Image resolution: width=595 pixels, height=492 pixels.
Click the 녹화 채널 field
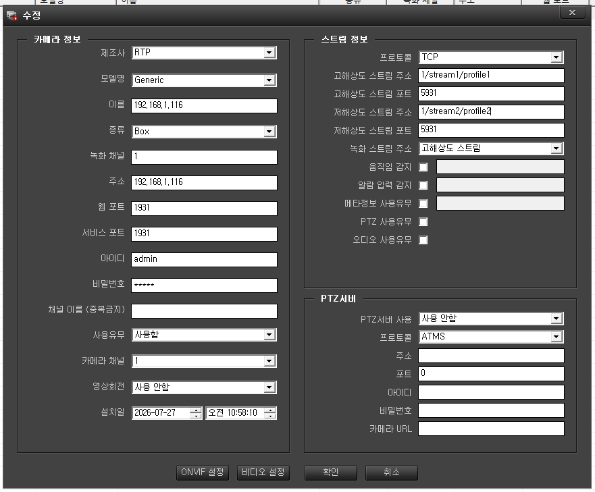pos(204,157)
